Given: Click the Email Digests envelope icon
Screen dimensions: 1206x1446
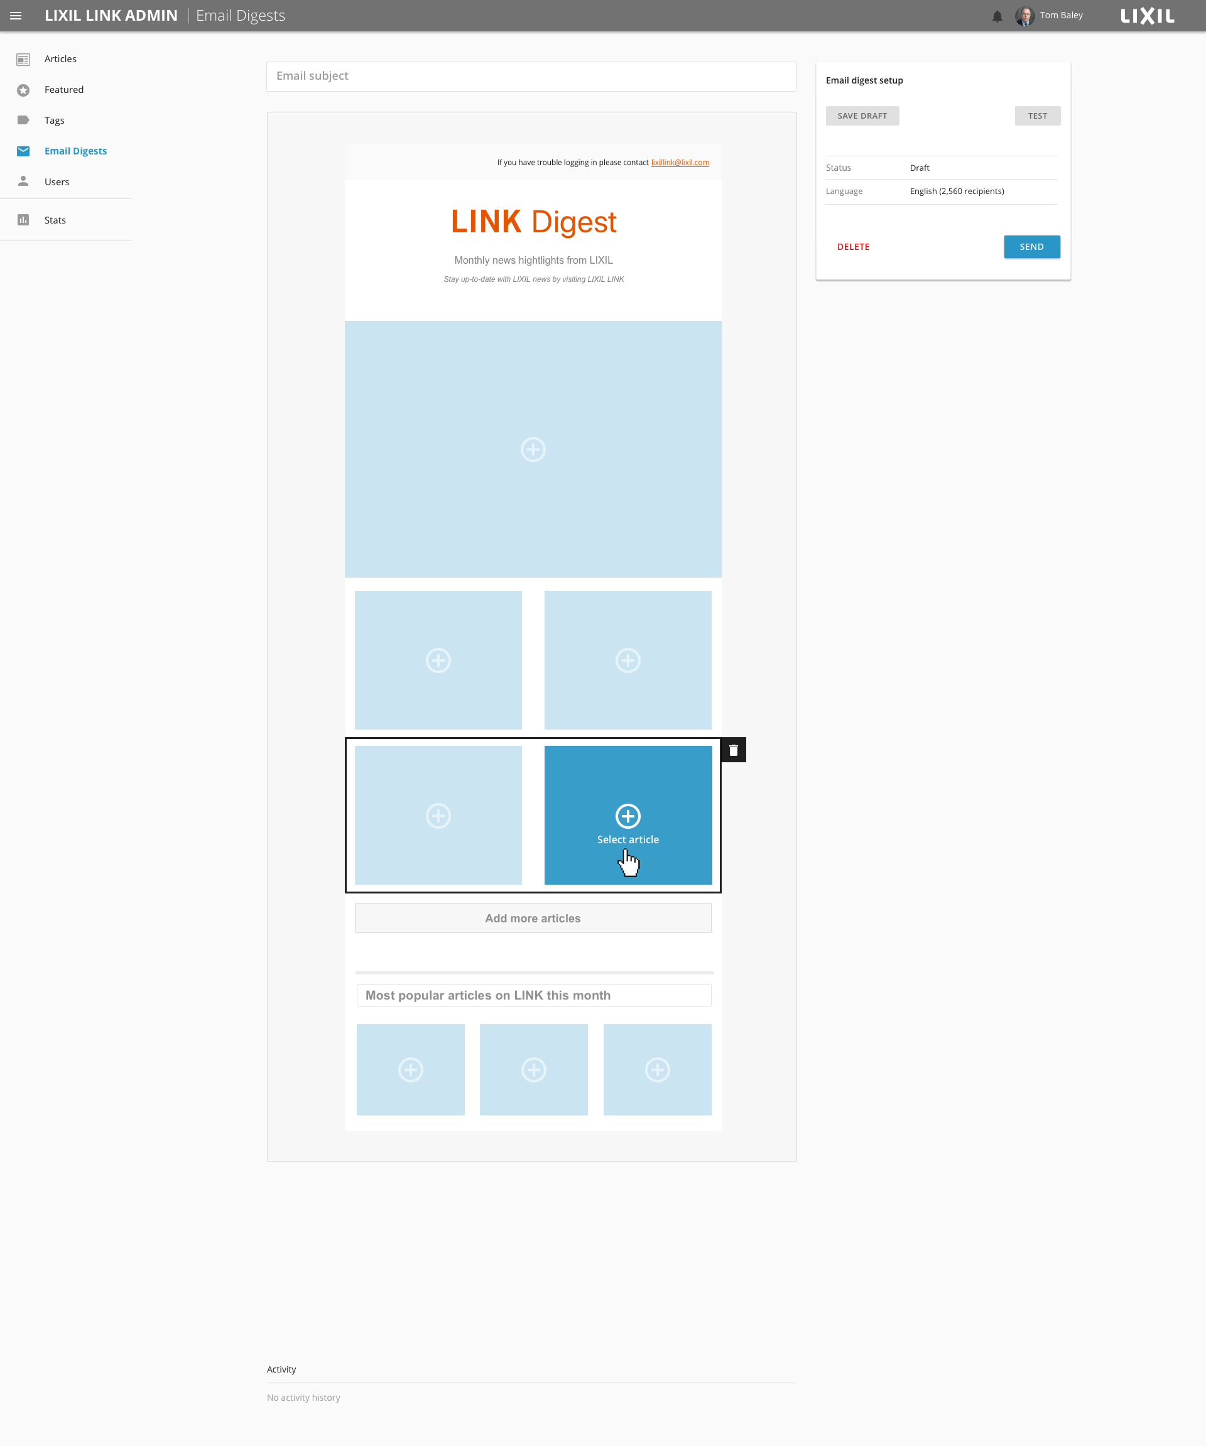Looking at the screenshot, I should point(23,151).
